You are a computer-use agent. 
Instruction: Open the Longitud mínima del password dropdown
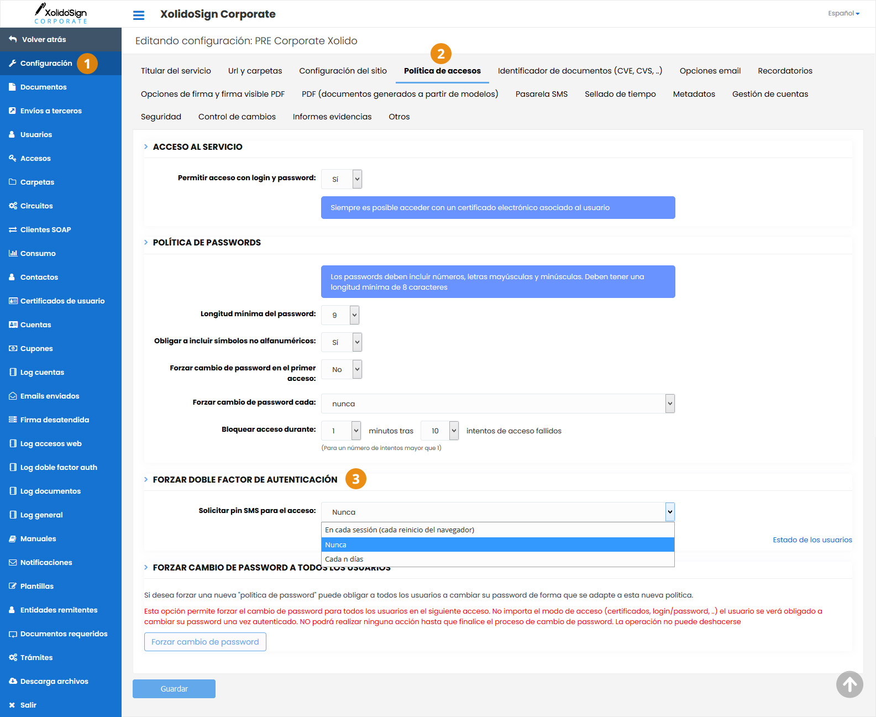340,315
